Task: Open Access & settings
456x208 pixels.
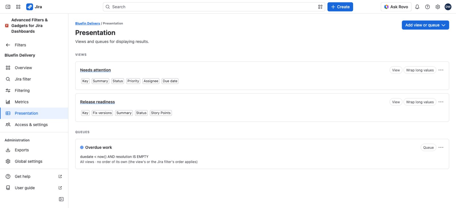Action: pos(34,125)
